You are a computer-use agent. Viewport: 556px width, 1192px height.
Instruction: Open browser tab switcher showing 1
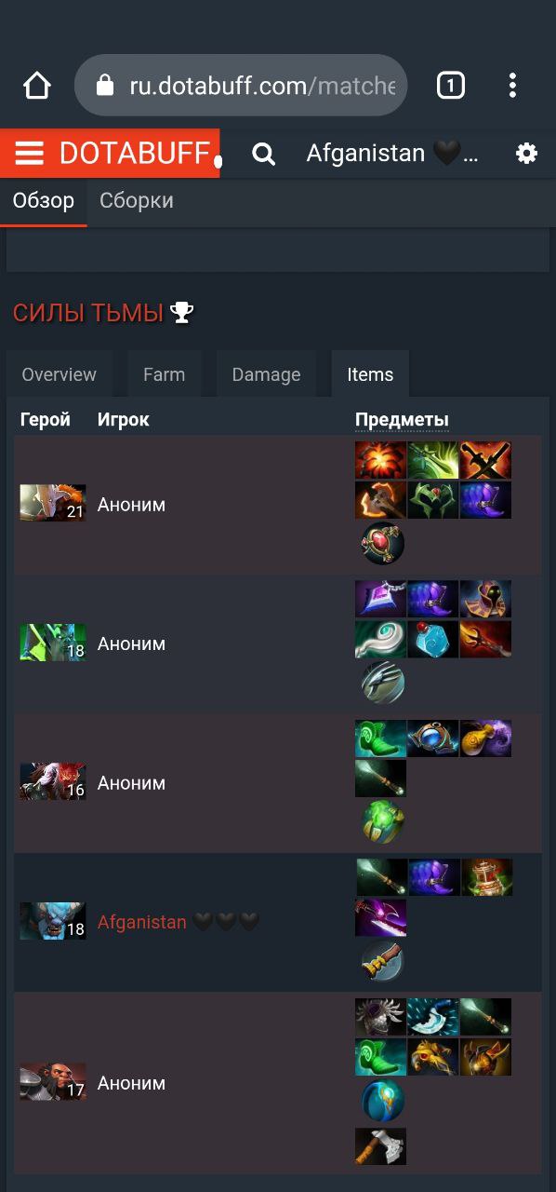[450, 87]
